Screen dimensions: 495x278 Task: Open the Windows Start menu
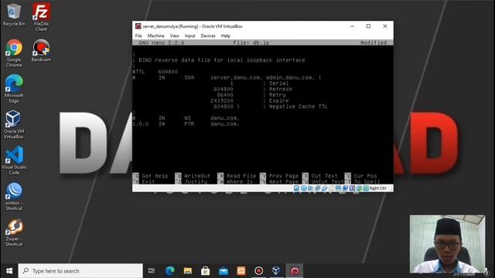pos(9,271)
